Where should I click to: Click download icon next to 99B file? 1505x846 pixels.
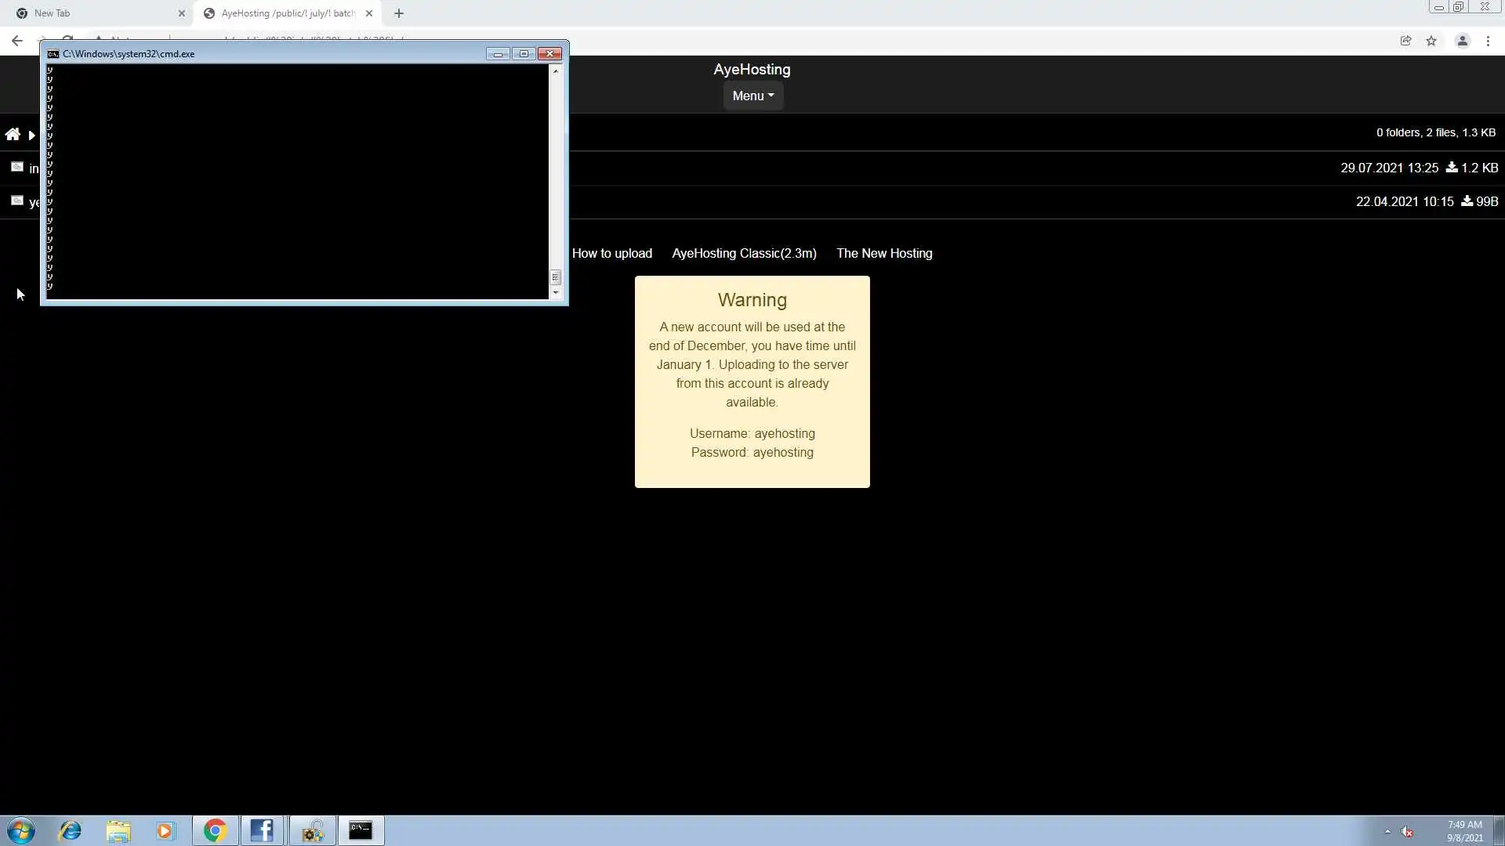tap(1467, 201)
